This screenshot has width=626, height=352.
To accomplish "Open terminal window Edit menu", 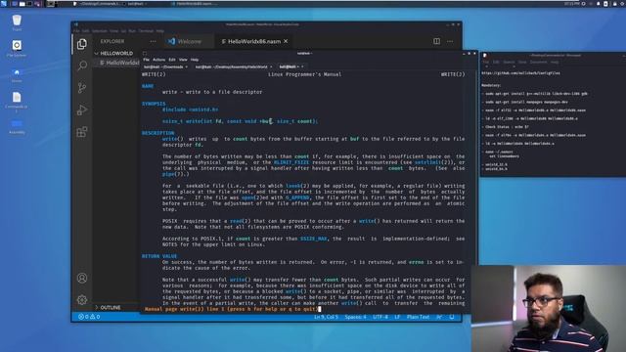I will [x=172, y=60].
